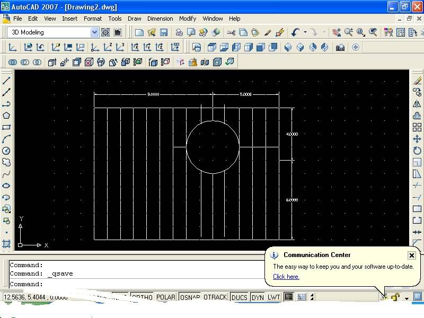424x318 pixels.
Task: Select the 9.0000 dimension text
Action: 153,94
